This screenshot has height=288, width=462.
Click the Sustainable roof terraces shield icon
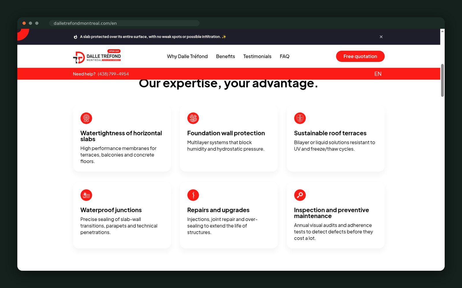[x=300, y=118]
